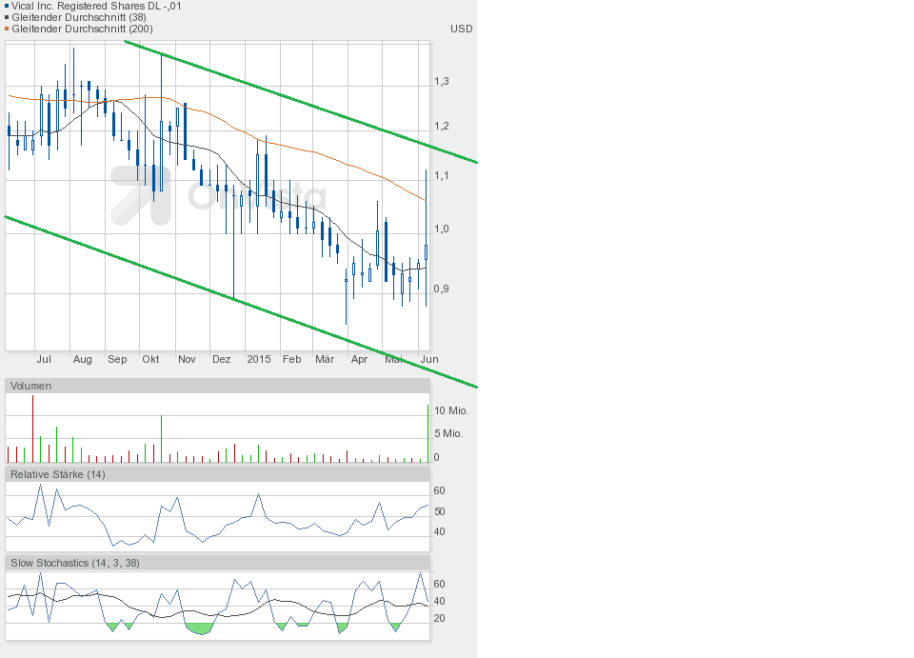Screen dimensions: 914x658
Task: Click the 0,9 price axis label
Action: [x=441, y=289]
